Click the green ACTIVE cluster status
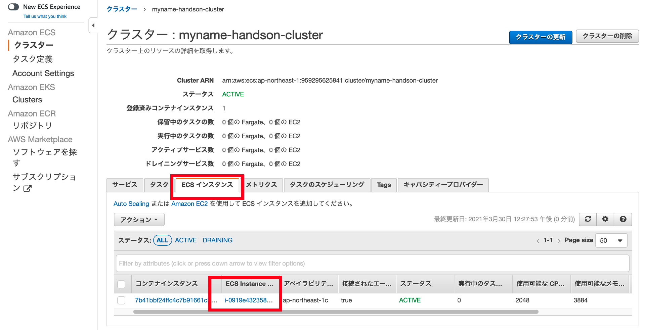This screenshot has height=330, width=645. pyautogui.click(x=233, y=94)
